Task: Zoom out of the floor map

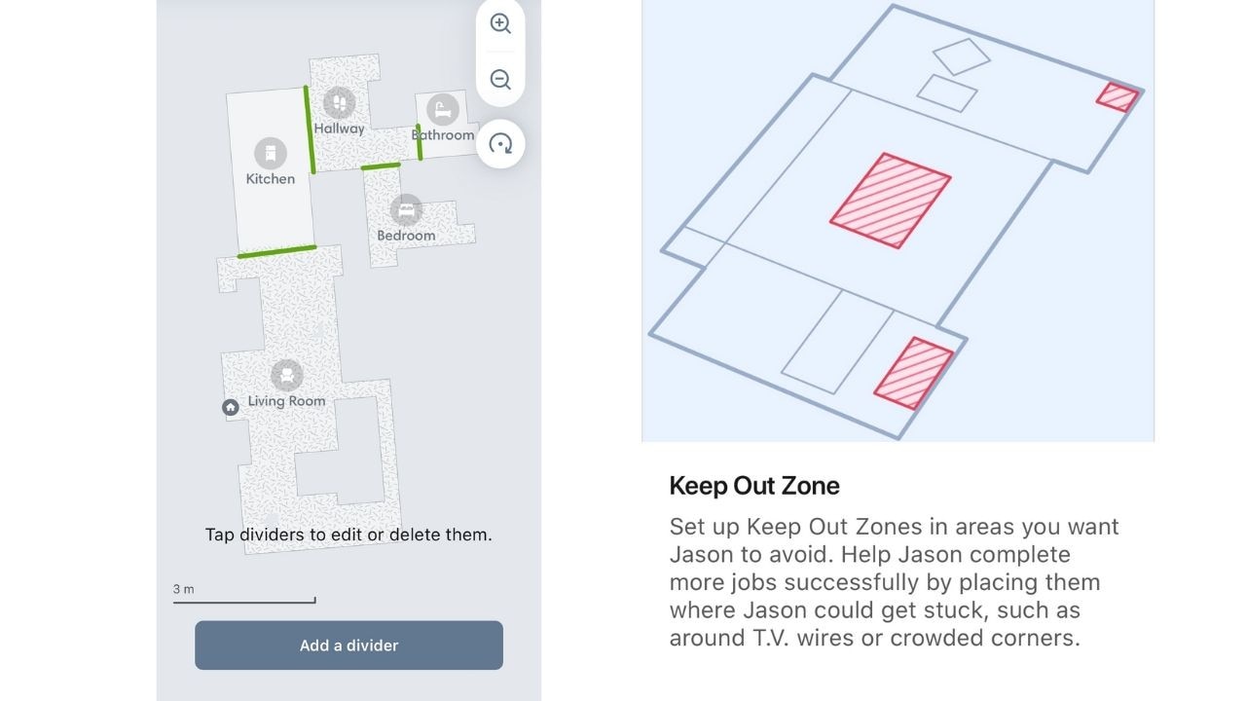Action: [x=500, y=80]
